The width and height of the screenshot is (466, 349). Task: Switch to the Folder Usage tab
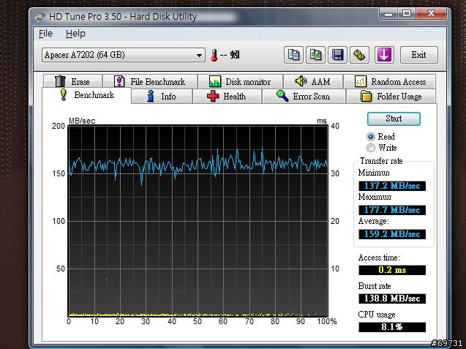pyautogui.click(x=391, y=97)
